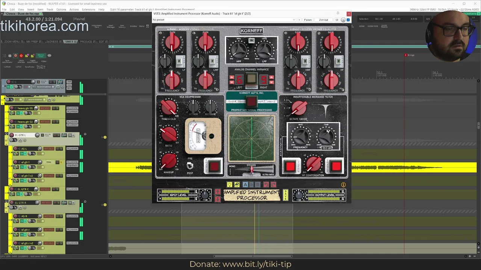
Task: Solo the el gtr l track
Action: (61, 162)
